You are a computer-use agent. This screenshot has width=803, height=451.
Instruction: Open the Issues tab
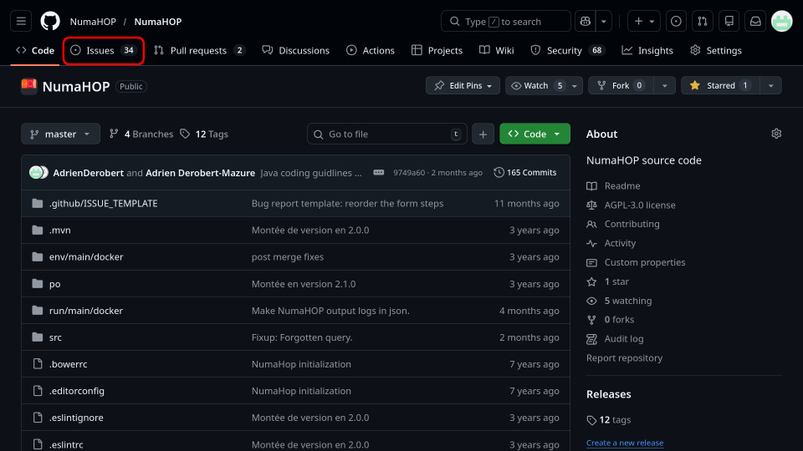pyautogui.click(x=104, y=50)
